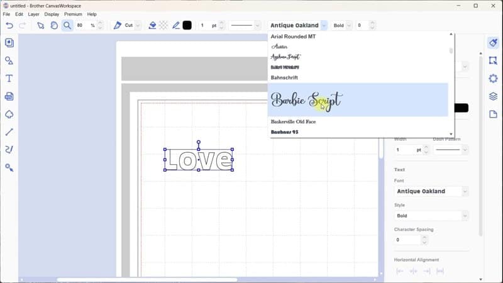This screenshot has width=503, height=283.
Task: Open the Properties paint panel icon
Action: click(x=493, y=43)
